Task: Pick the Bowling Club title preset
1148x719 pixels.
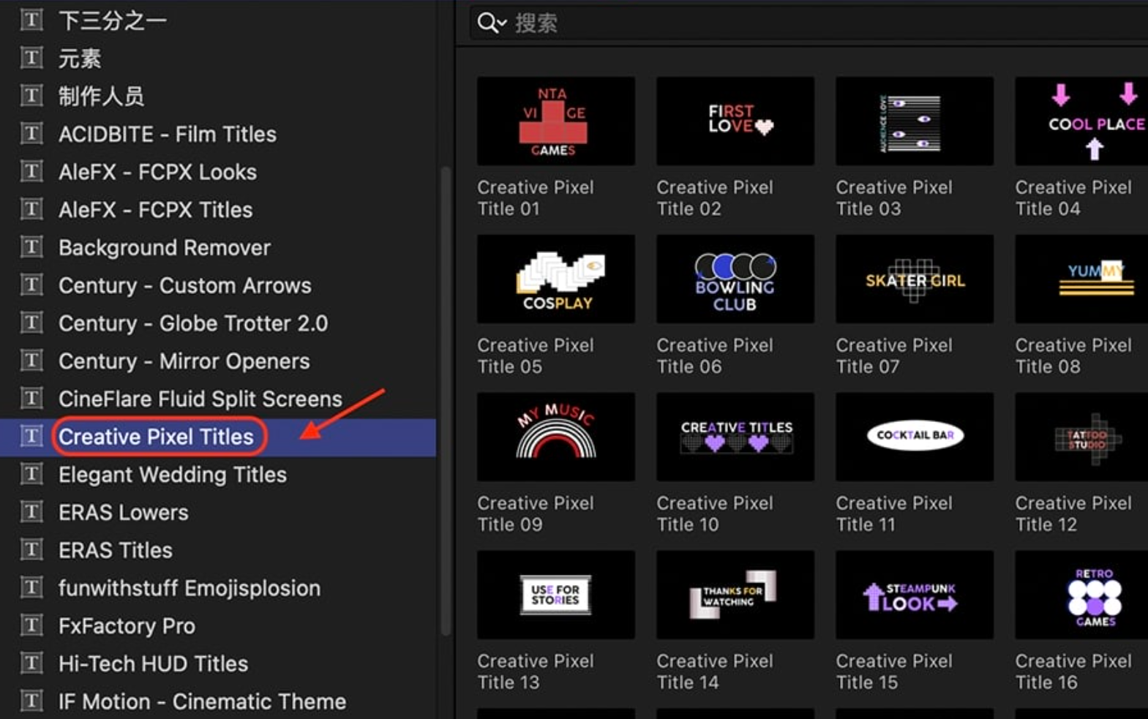Action: coord(735,279)
